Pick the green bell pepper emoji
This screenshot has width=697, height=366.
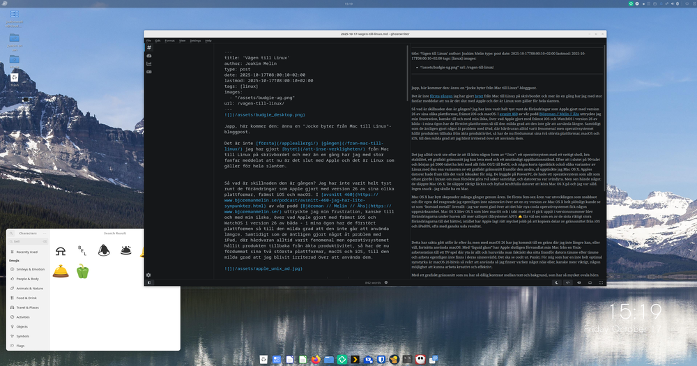pyautogui.click(x=82, y=272)
